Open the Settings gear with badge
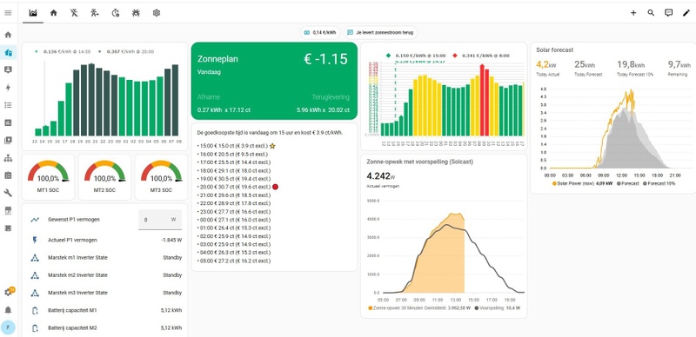696x337 pixels. pyautogui.click(x=8, y=292)
